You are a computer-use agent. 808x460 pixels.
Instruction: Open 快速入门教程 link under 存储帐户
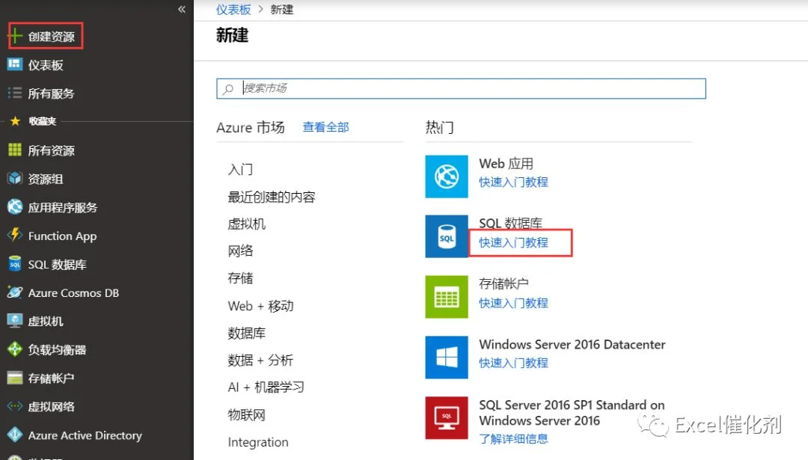click(513, 303)
